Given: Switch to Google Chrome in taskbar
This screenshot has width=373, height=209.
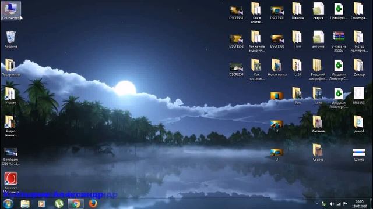Looking at the screenshot, I should 76,204.
